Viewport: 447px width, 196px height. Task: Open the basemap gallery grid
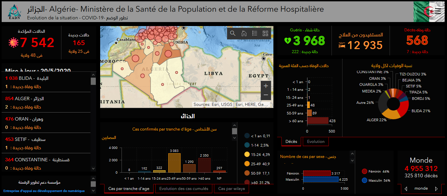(x=265, y=33)
